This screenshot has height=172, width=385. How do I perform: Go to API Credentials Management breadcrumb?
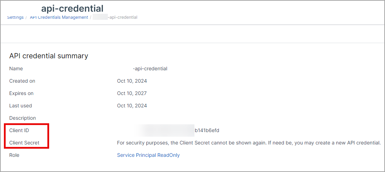(59, 17)
